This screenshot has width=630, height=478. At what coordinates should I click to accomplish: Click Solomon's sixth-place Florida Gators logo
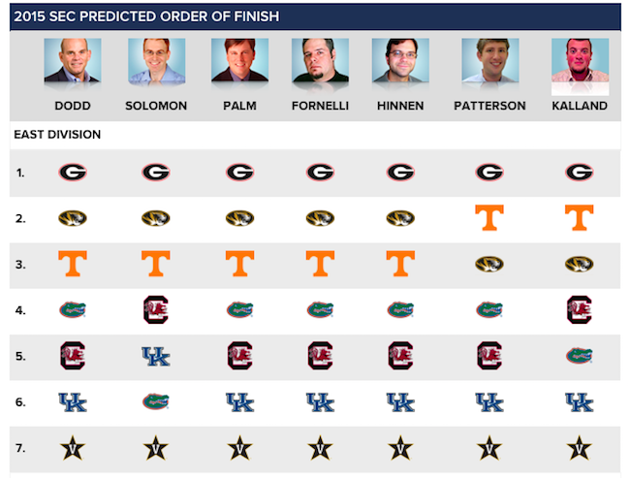156,401
